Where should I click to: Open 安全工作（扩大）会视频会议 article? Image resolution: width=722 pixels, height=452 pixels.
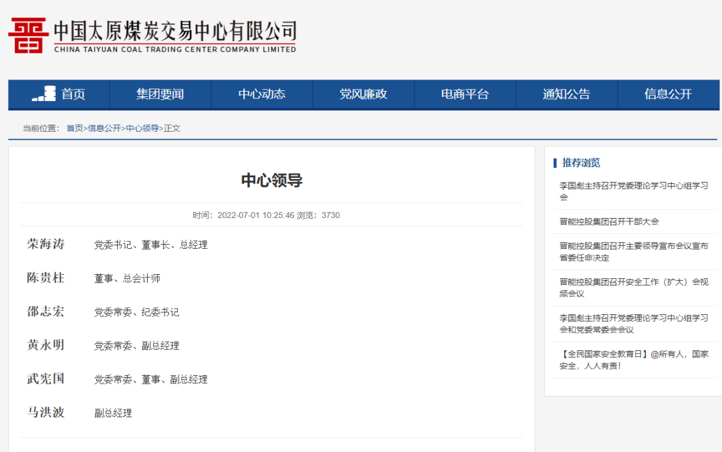point(633,288)
